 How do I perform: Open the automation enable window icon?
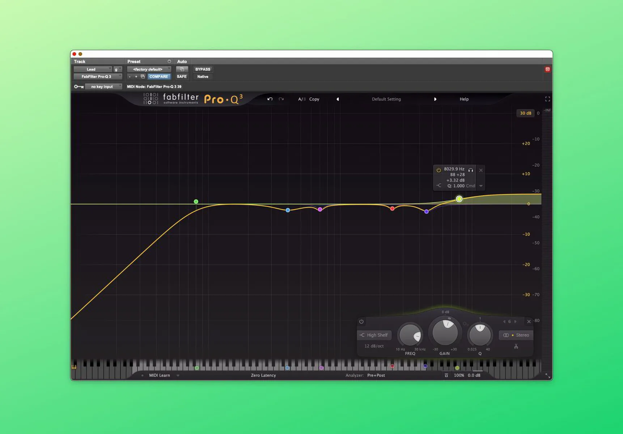(x=182, y=69)
